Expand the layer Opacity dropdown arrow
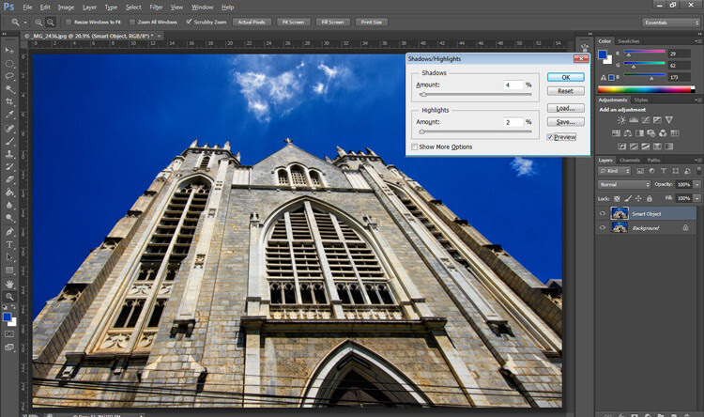The image size is (704, 417). click(696, 185)
